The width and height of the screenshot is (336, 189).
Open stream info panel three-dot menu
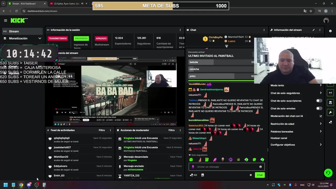[x=320, y=30]
